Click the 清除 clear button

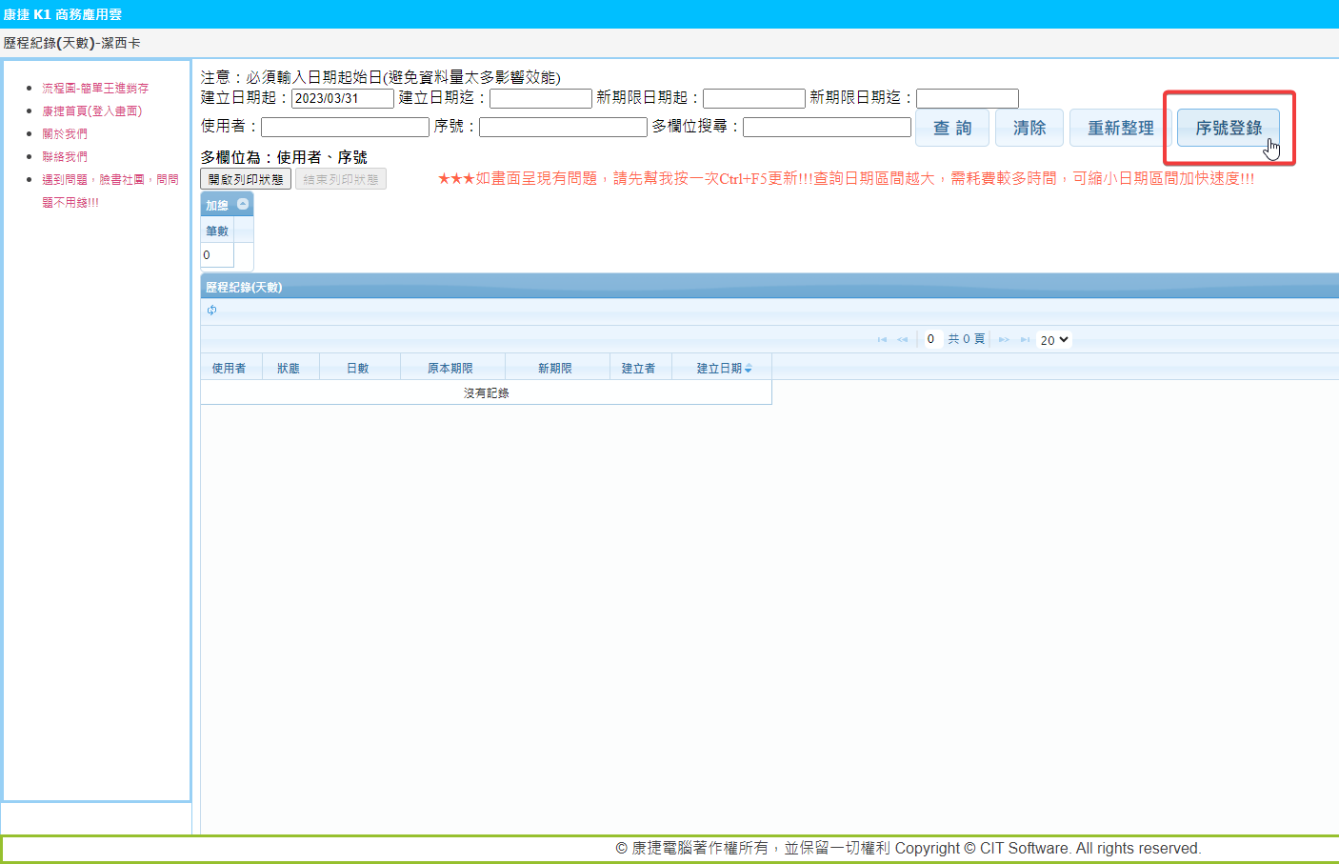(x=1029, y=128)
